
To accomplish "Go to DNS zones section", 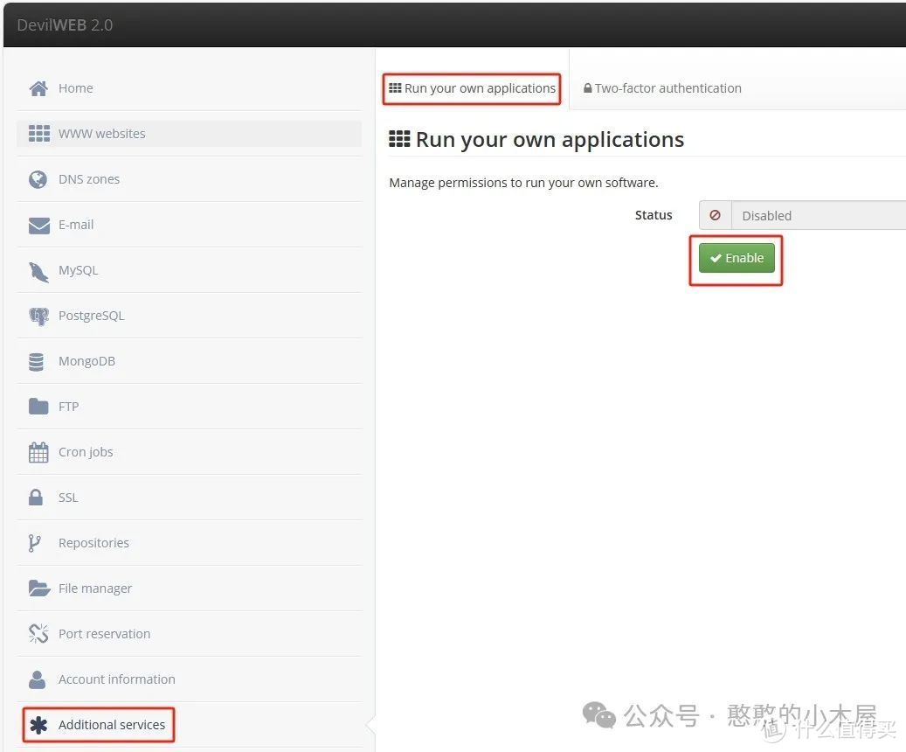I will [189, 179].
